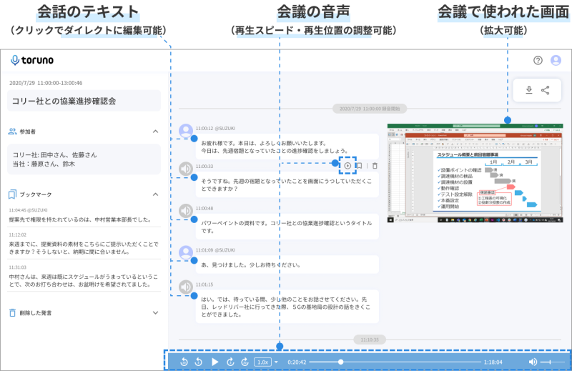This screenshot has width=572, height=371.
Task: Move the audio seek bar handle
Action: [340, 362]
